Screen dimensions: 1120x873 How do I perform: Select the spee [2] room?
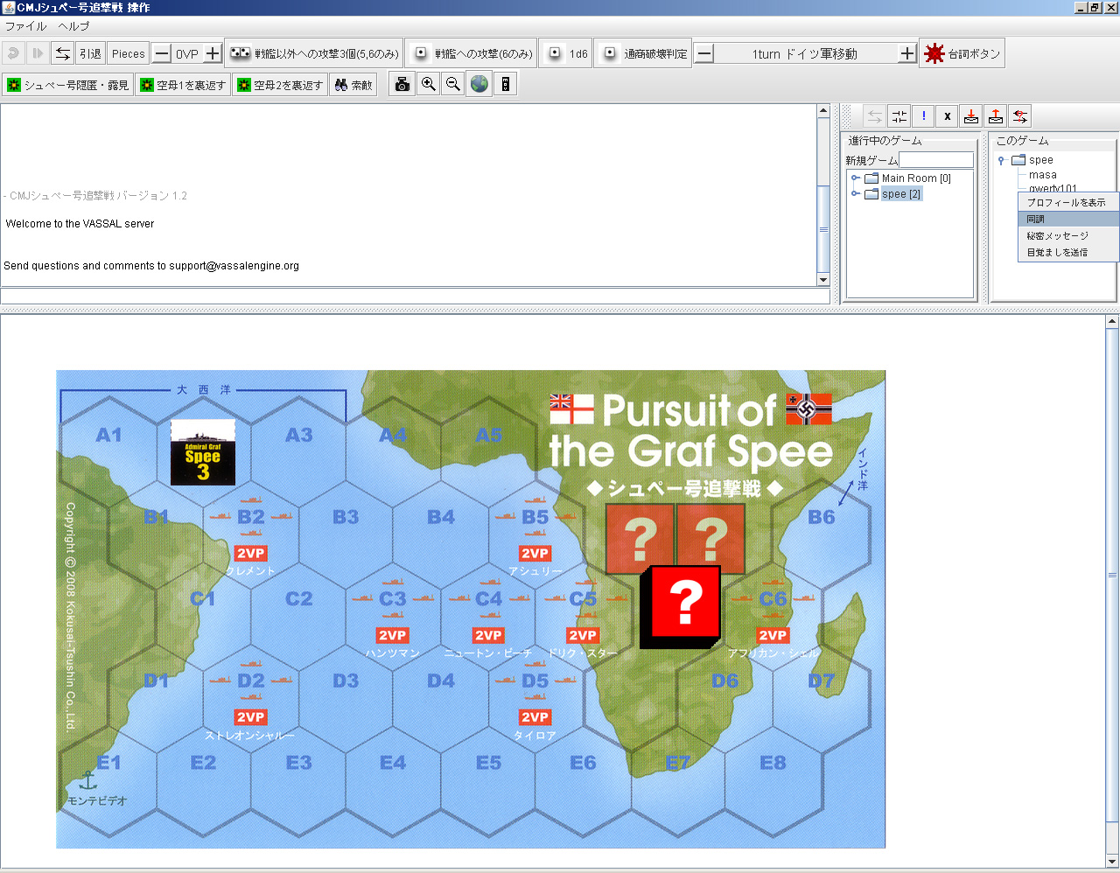point(901,194)
